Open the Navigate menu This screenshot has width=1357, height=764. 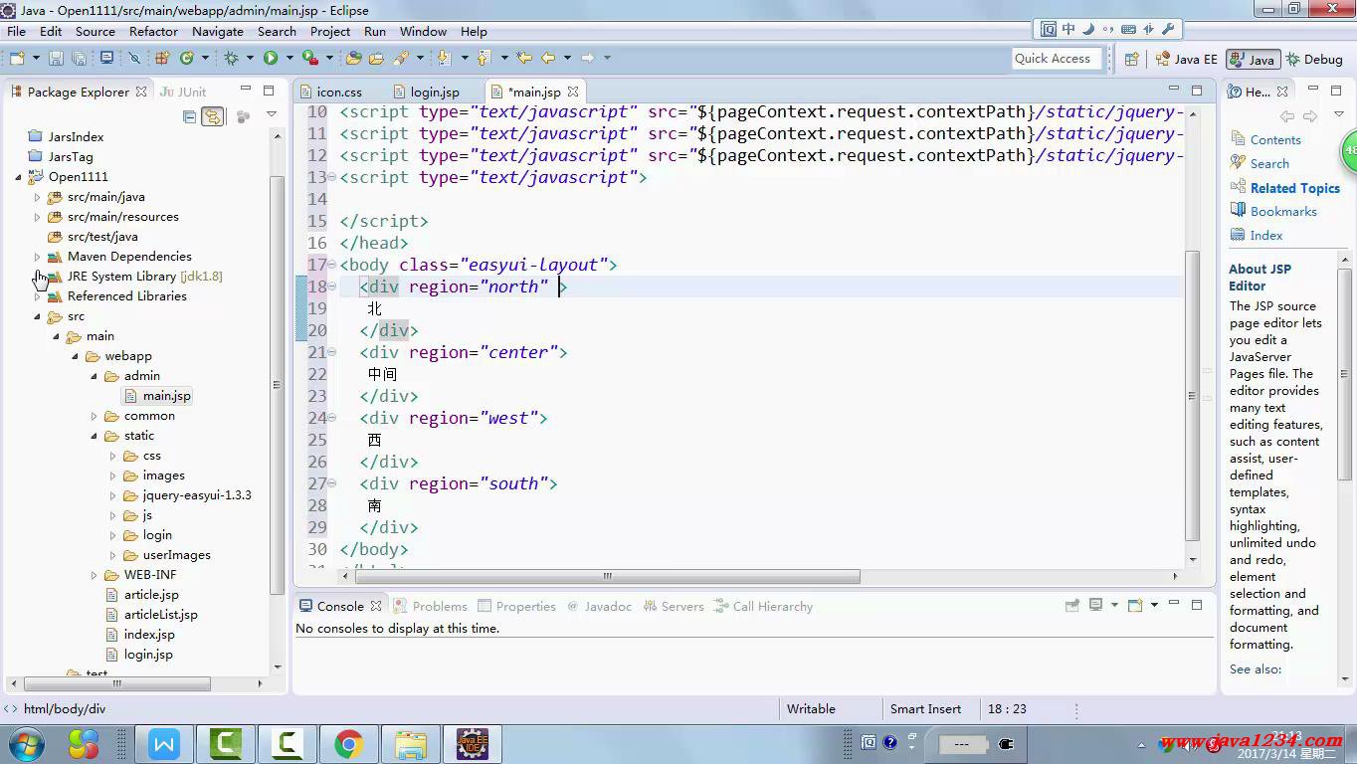coord(218,31)
